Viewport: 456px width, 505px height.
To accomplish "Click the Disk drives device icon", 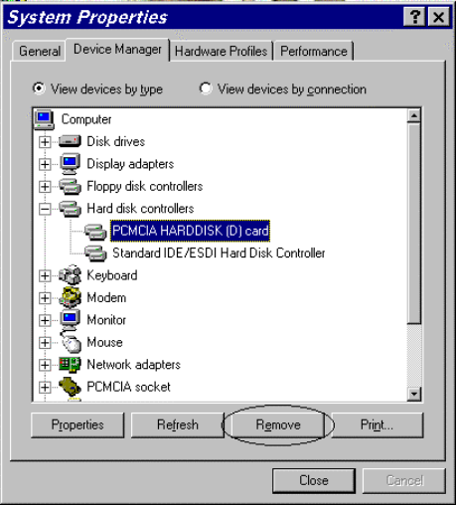I will 70,141.
